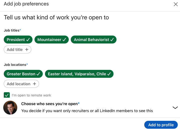This screenshot has height=130, width=180.
Task: Remove Easter Island, Valparaíso, Chile location
Action: point(79,74)
